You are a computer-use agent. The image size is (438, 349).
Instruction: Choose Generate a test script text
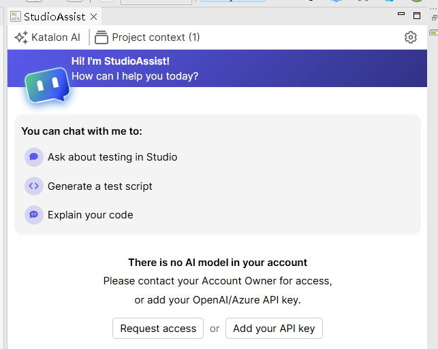coord(100,186)
